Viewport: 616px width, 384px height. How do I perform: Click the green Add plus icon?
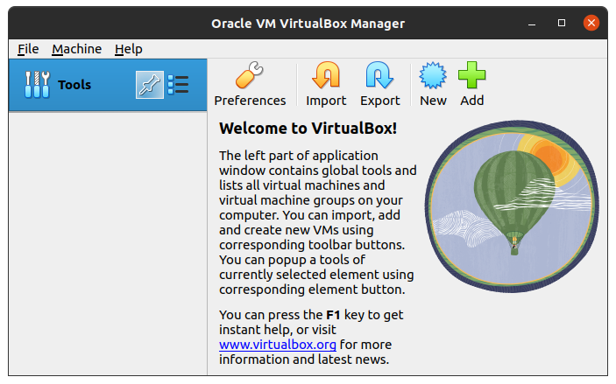point(471,75)
